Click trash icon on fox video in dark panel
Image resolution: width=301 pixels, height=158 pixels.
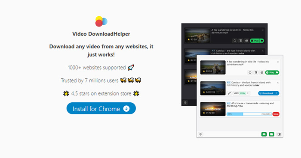pyautogui.click(x=240, y=41)
